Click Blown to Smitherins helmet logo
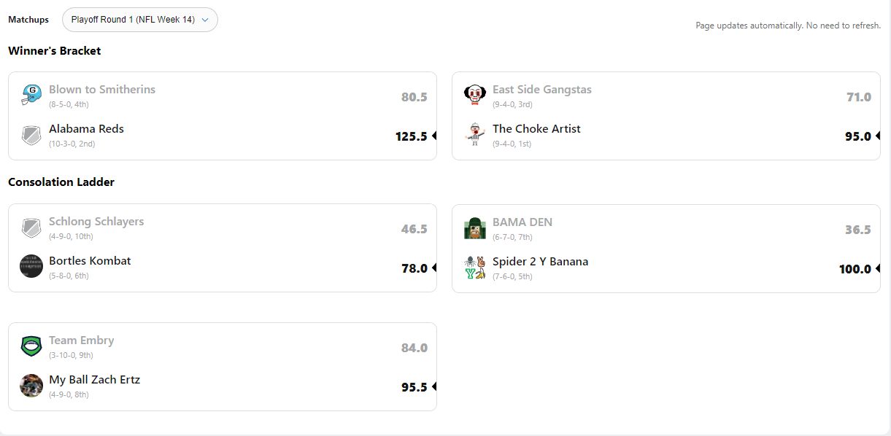Screen dimensions: 891x436 click(31, 94)
